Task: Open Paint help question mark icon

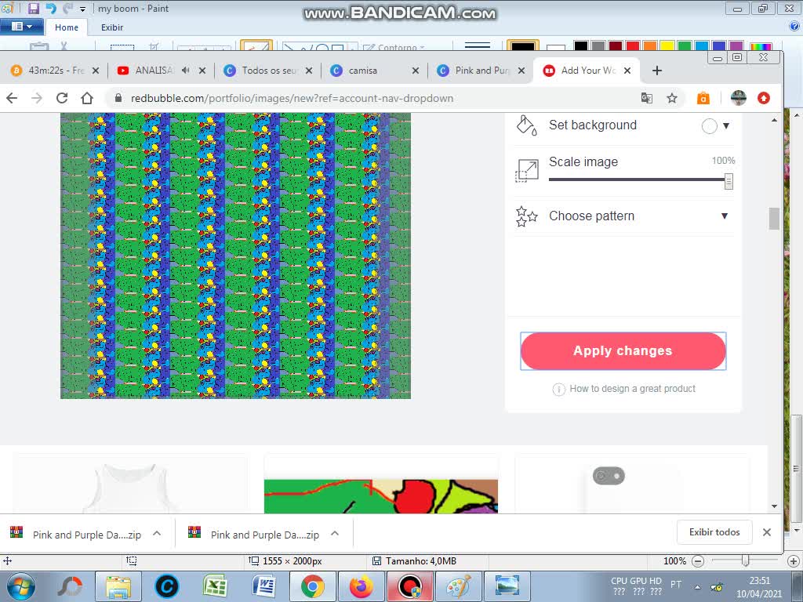Action: tap(795, 26)
